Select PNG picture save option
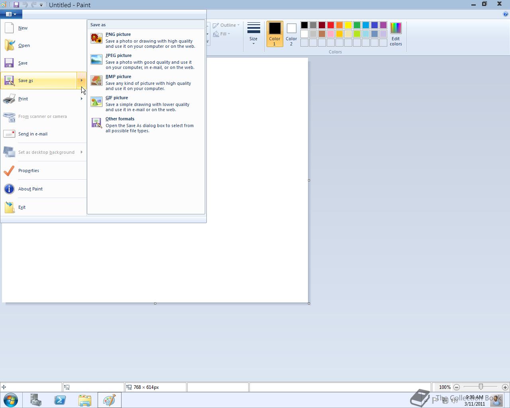 [146, 40]
